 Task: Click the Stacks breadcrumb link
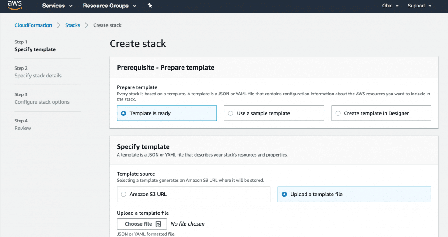click(73, 25)
